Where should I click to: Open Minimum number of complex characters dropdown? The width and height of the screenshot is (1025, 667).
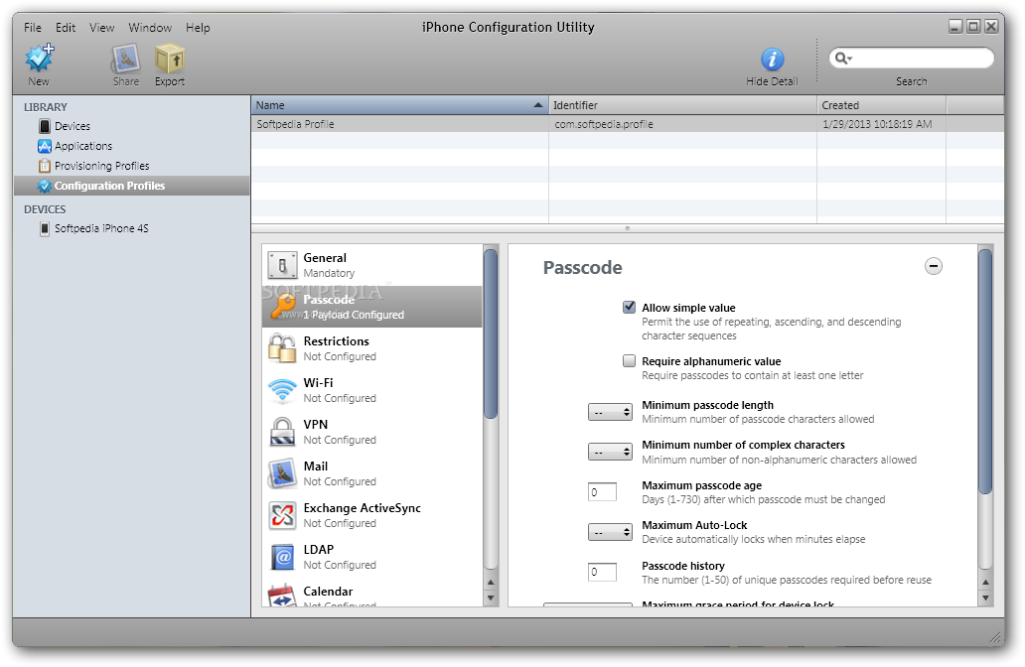pos(610,452)
